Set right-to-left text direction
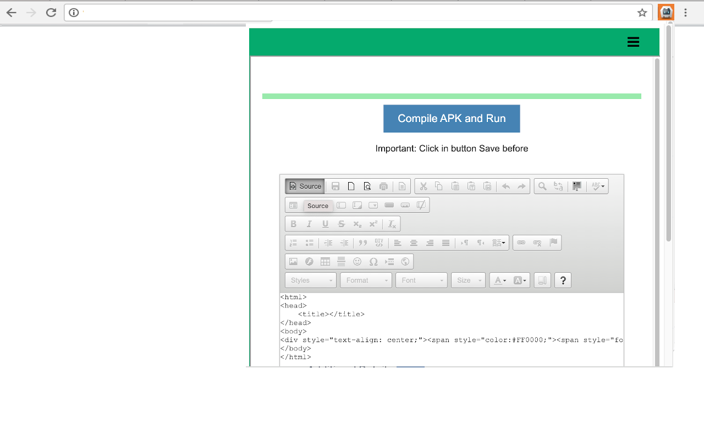The height and width of the screenshot is (440, 704). (x=481, y=243)
